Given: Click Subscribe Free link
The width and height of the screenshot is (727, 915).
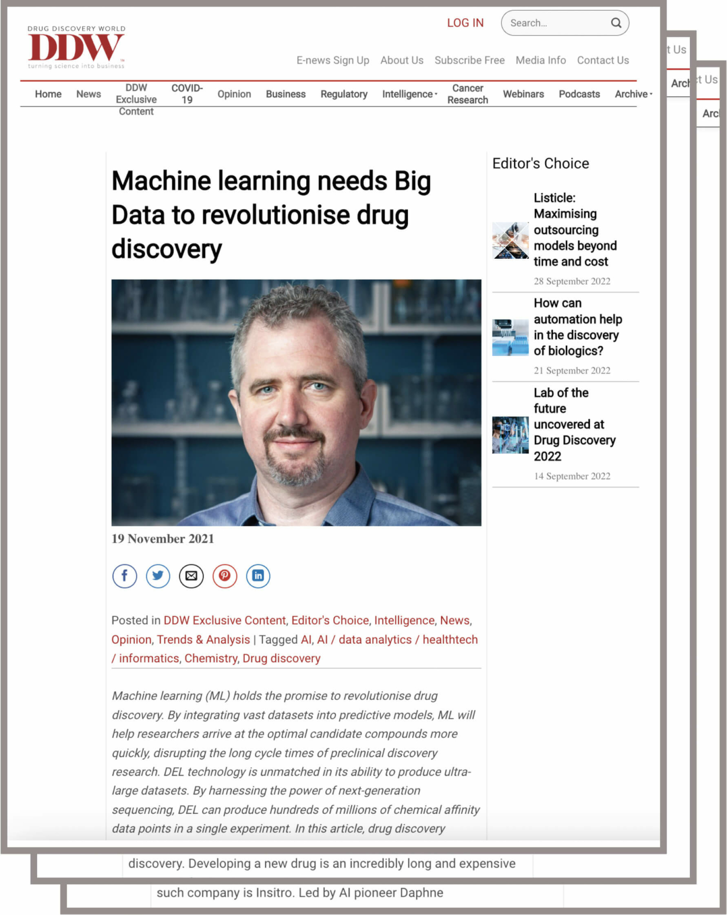Looking at the screenshot, I should tap(469, 60).
